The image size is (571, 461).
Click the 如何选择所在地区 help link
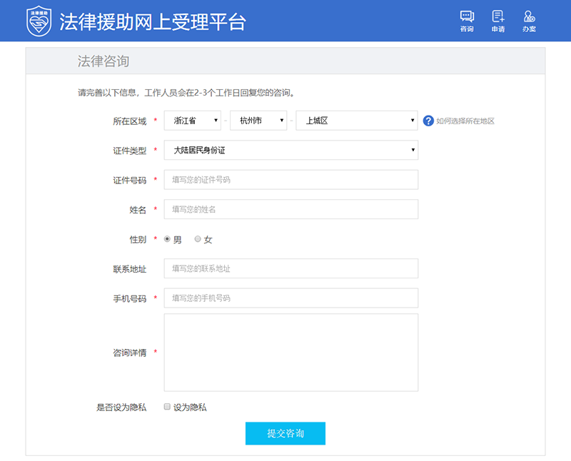point(465,121)
